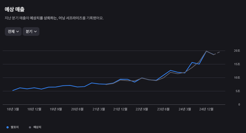Open the 분기 interval dropdown
The width and height of the screenshot is (246, 133).
tap(31, 31)
